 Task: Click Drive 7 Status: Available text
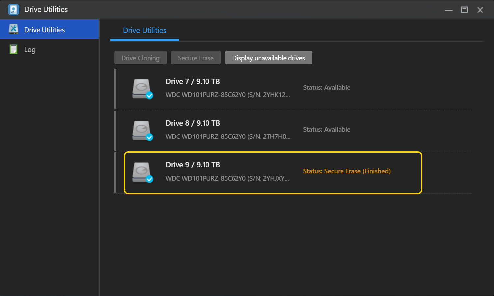[327, 87]
